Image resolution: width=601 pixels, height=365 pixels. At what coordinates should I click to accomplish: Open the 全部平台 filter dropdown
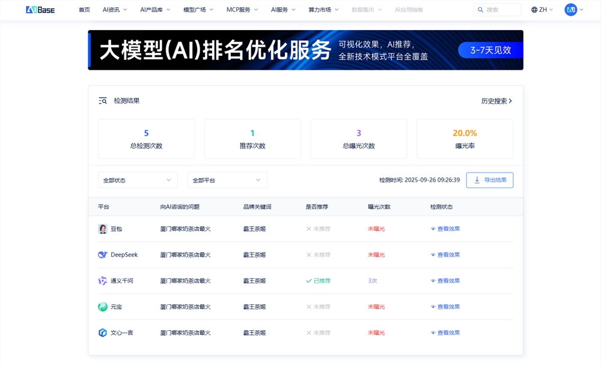(227, 180)
